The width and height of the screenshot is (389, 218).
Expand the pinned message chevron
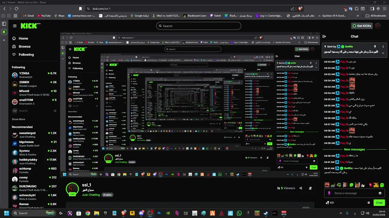coord(383,53)
